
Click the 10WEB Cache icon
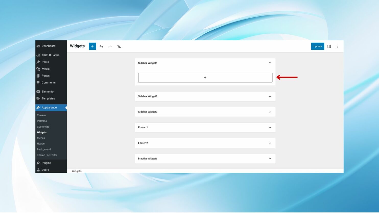click(x=38, y=55)
